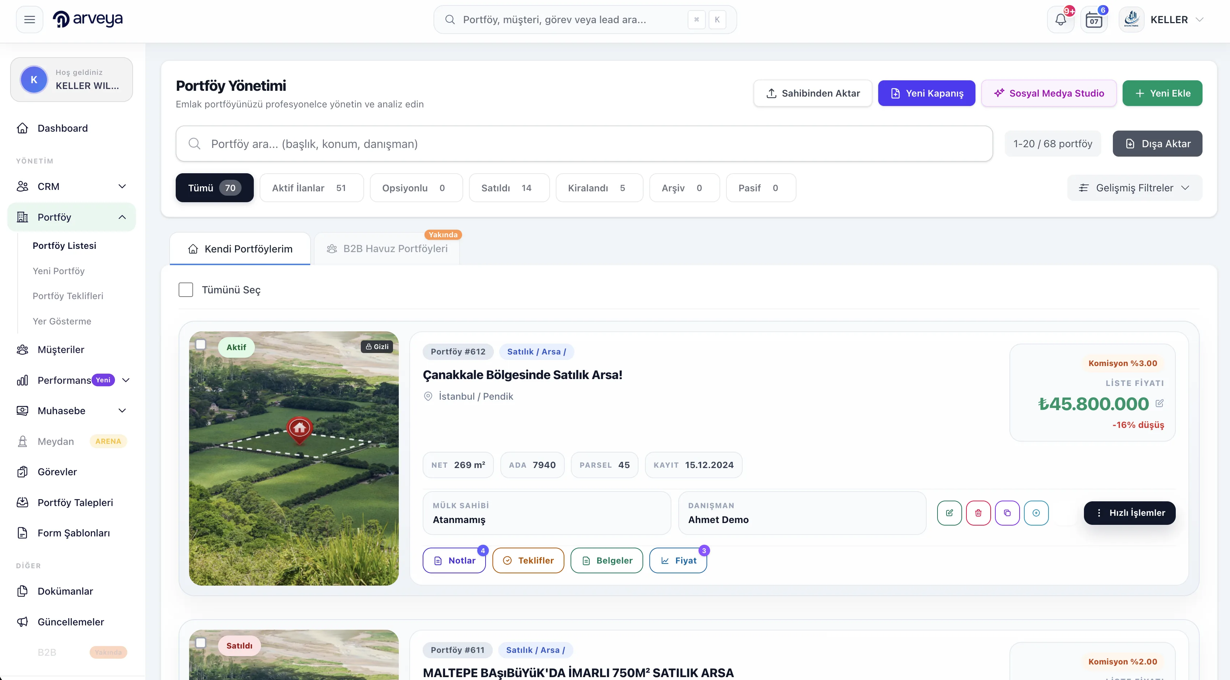Screen dimensions: 1230x680
Task: Open Dokümanlar via its files icon
Action: point(22,591)
